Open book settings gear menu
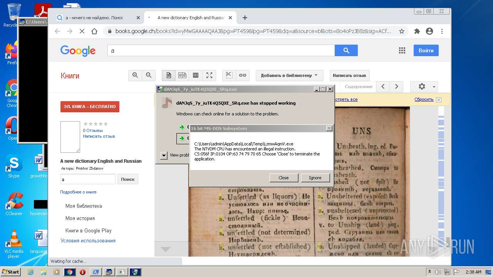Viewport: 493px width, 277px height. (424, 87)
